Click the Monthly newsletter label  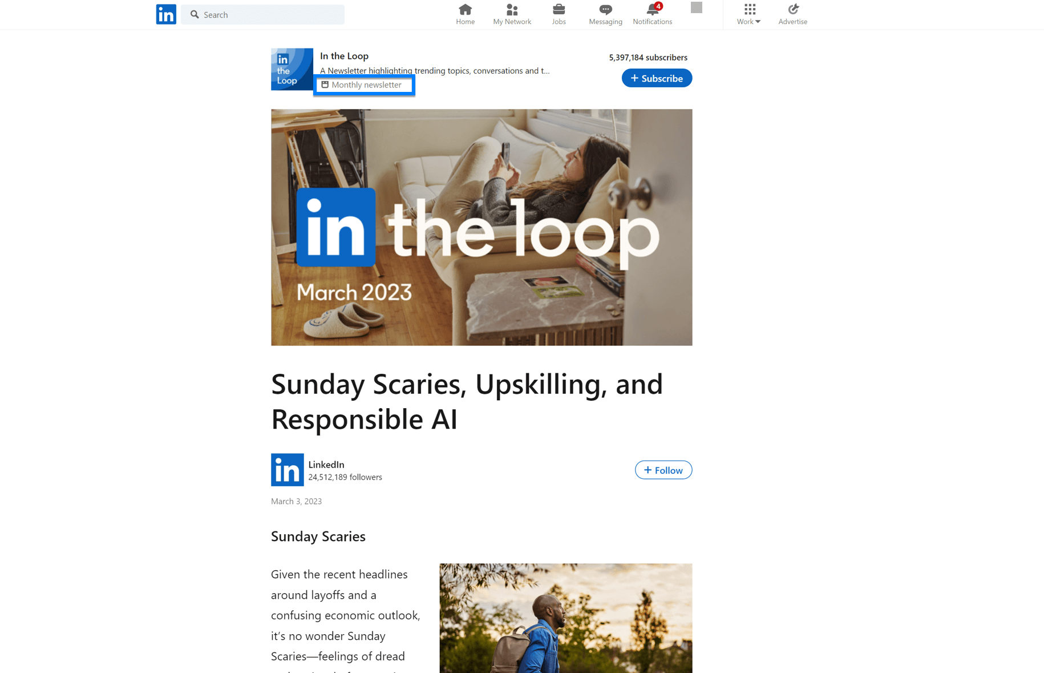coord(366,85)
